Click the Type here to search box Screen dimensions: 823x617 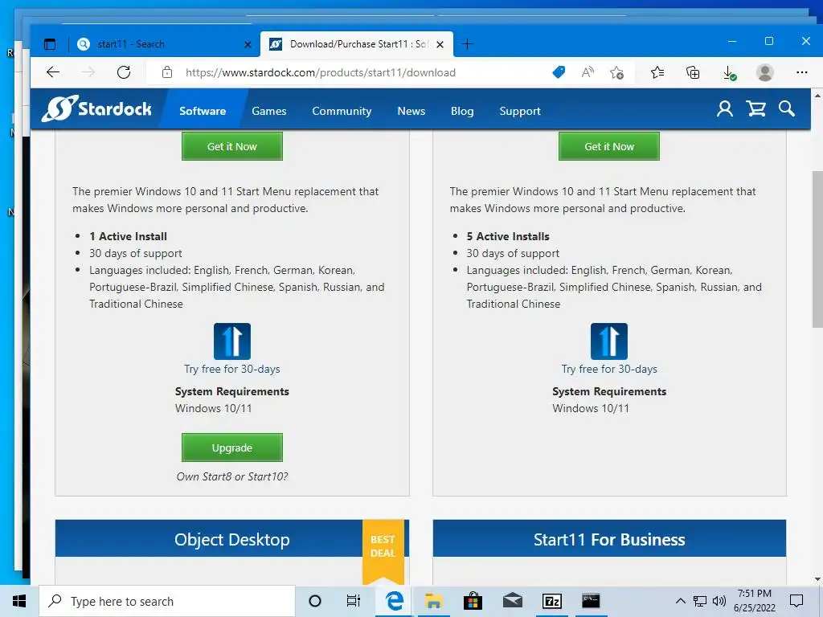pos(167,601)
